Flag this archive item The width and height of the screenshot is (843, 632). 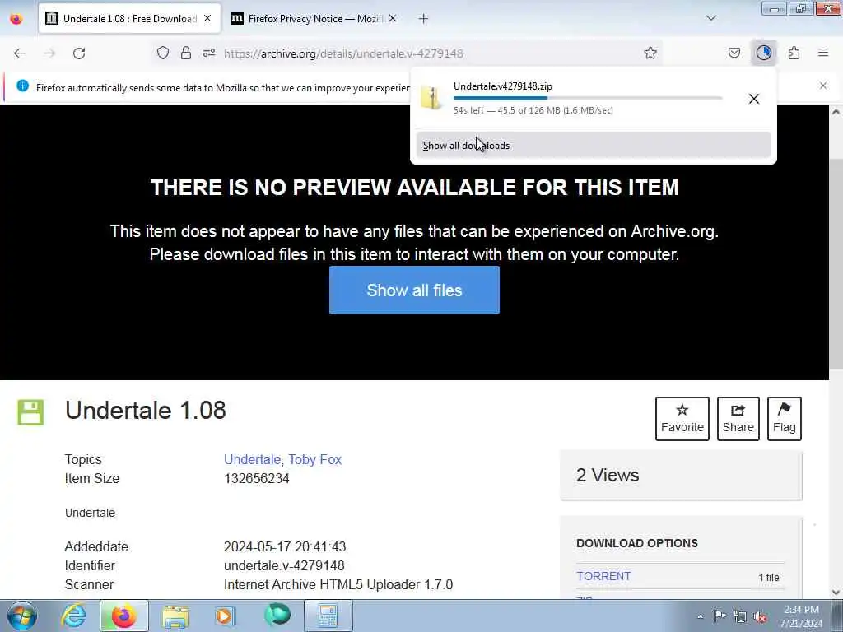click(785, 419)
